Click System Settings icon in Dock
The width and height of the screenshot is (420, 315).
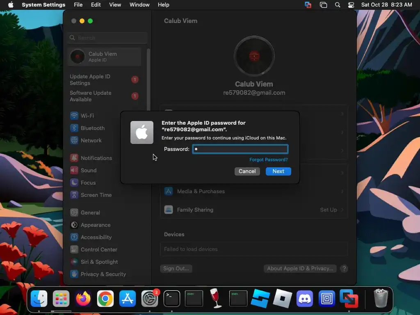150,299
